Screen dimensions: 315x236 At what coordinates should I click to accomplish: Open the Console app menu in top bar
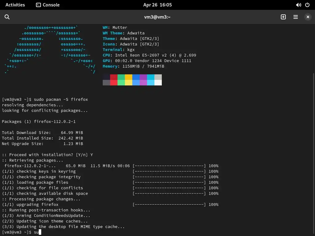pyautogui.click(x=48, y=5)
